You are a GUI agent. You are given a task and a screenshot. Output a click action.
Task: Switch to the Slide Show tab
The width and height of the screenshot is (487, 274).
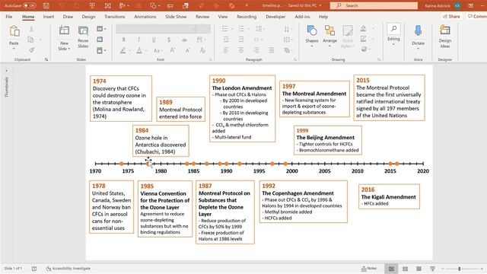tap(176, 17)
